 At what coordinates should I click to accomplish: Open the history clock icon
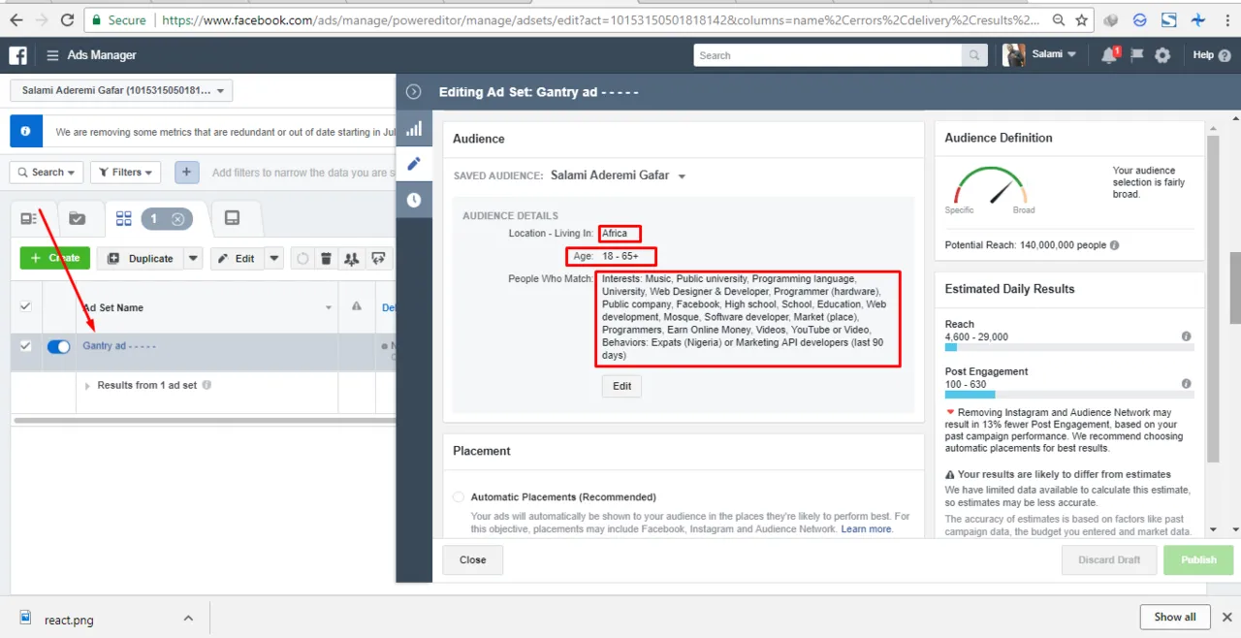click(414, 200)
